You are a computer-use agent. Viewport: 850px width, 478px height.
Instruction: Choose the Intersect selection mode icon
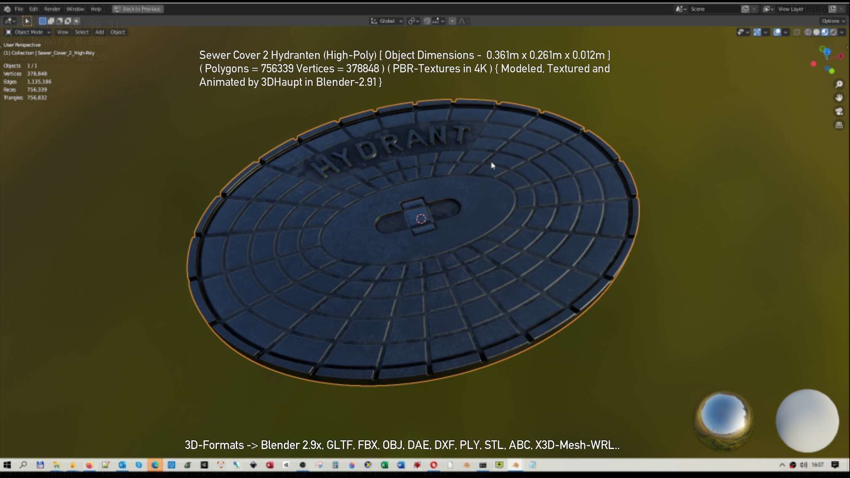click(x=76, y=21)
